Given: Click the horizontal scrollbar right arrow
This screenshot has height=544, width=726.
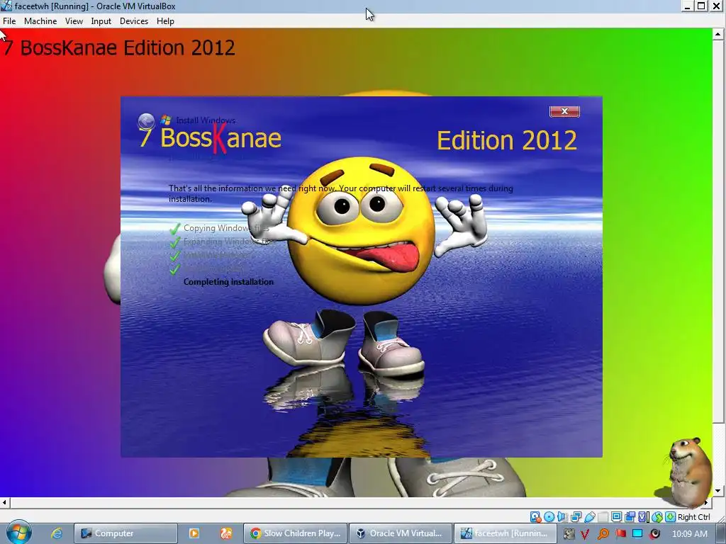Looking at the screenshot, I should [x=707, y=502].
